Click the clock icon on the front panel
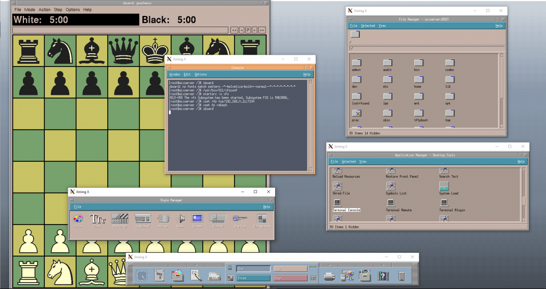This screenshot has height=289, width=546. click(x=142, y=276)
